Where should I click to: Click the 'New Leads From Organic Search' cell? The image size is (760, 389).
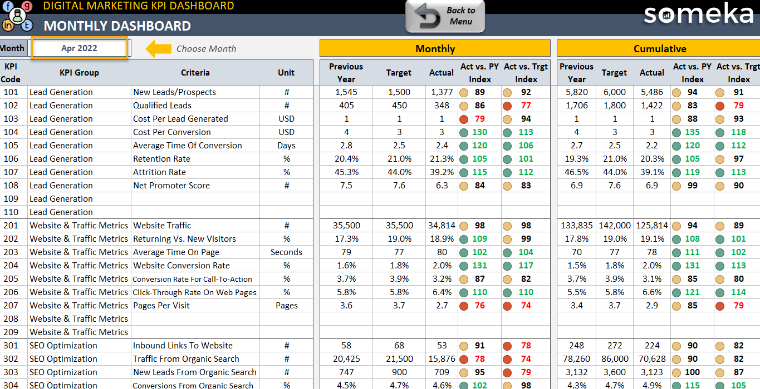[195, 372]
